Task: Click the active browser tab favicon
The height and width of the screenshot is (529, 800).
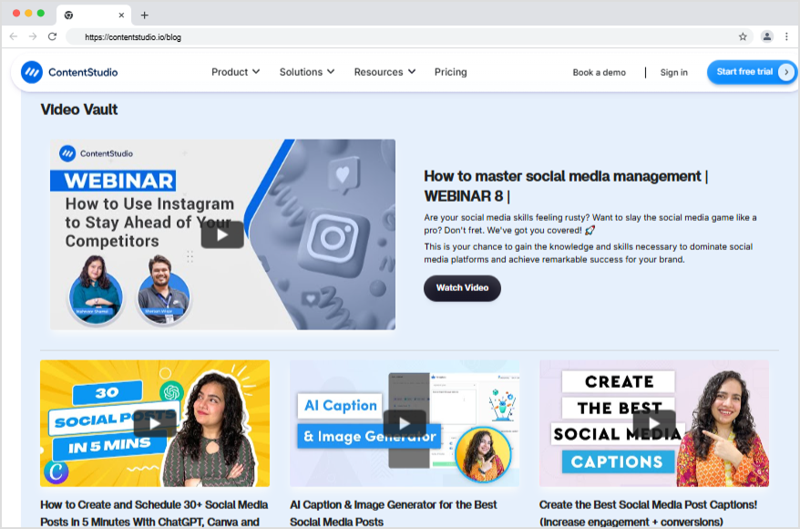Action: pos(68,16)
